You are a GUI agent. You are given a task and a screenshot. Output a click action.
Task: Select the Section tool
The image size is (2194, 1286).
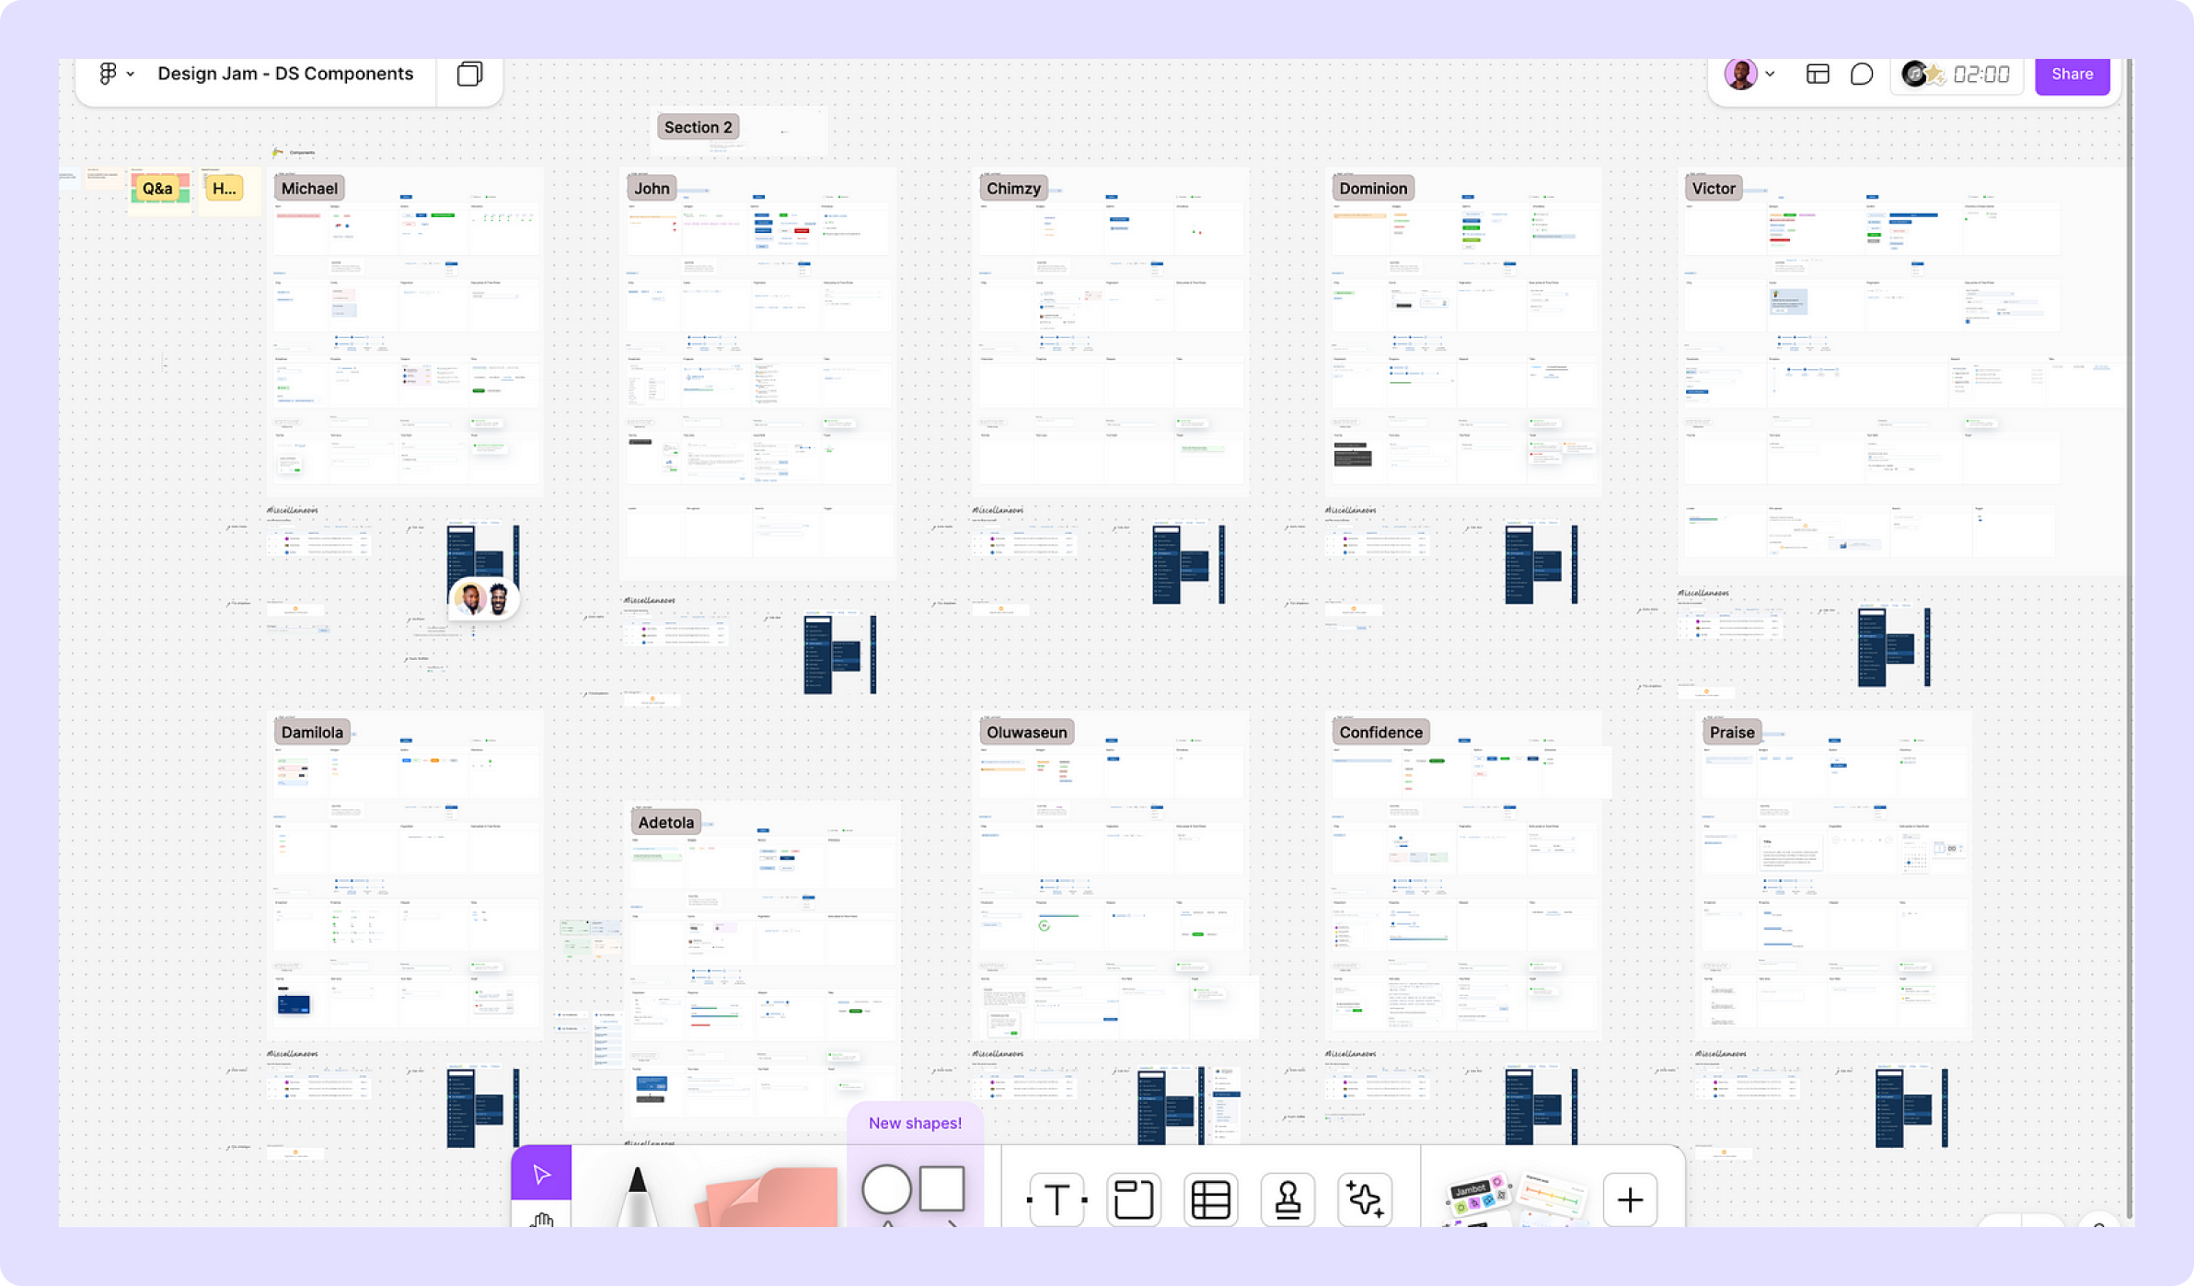point(1133,1199)
